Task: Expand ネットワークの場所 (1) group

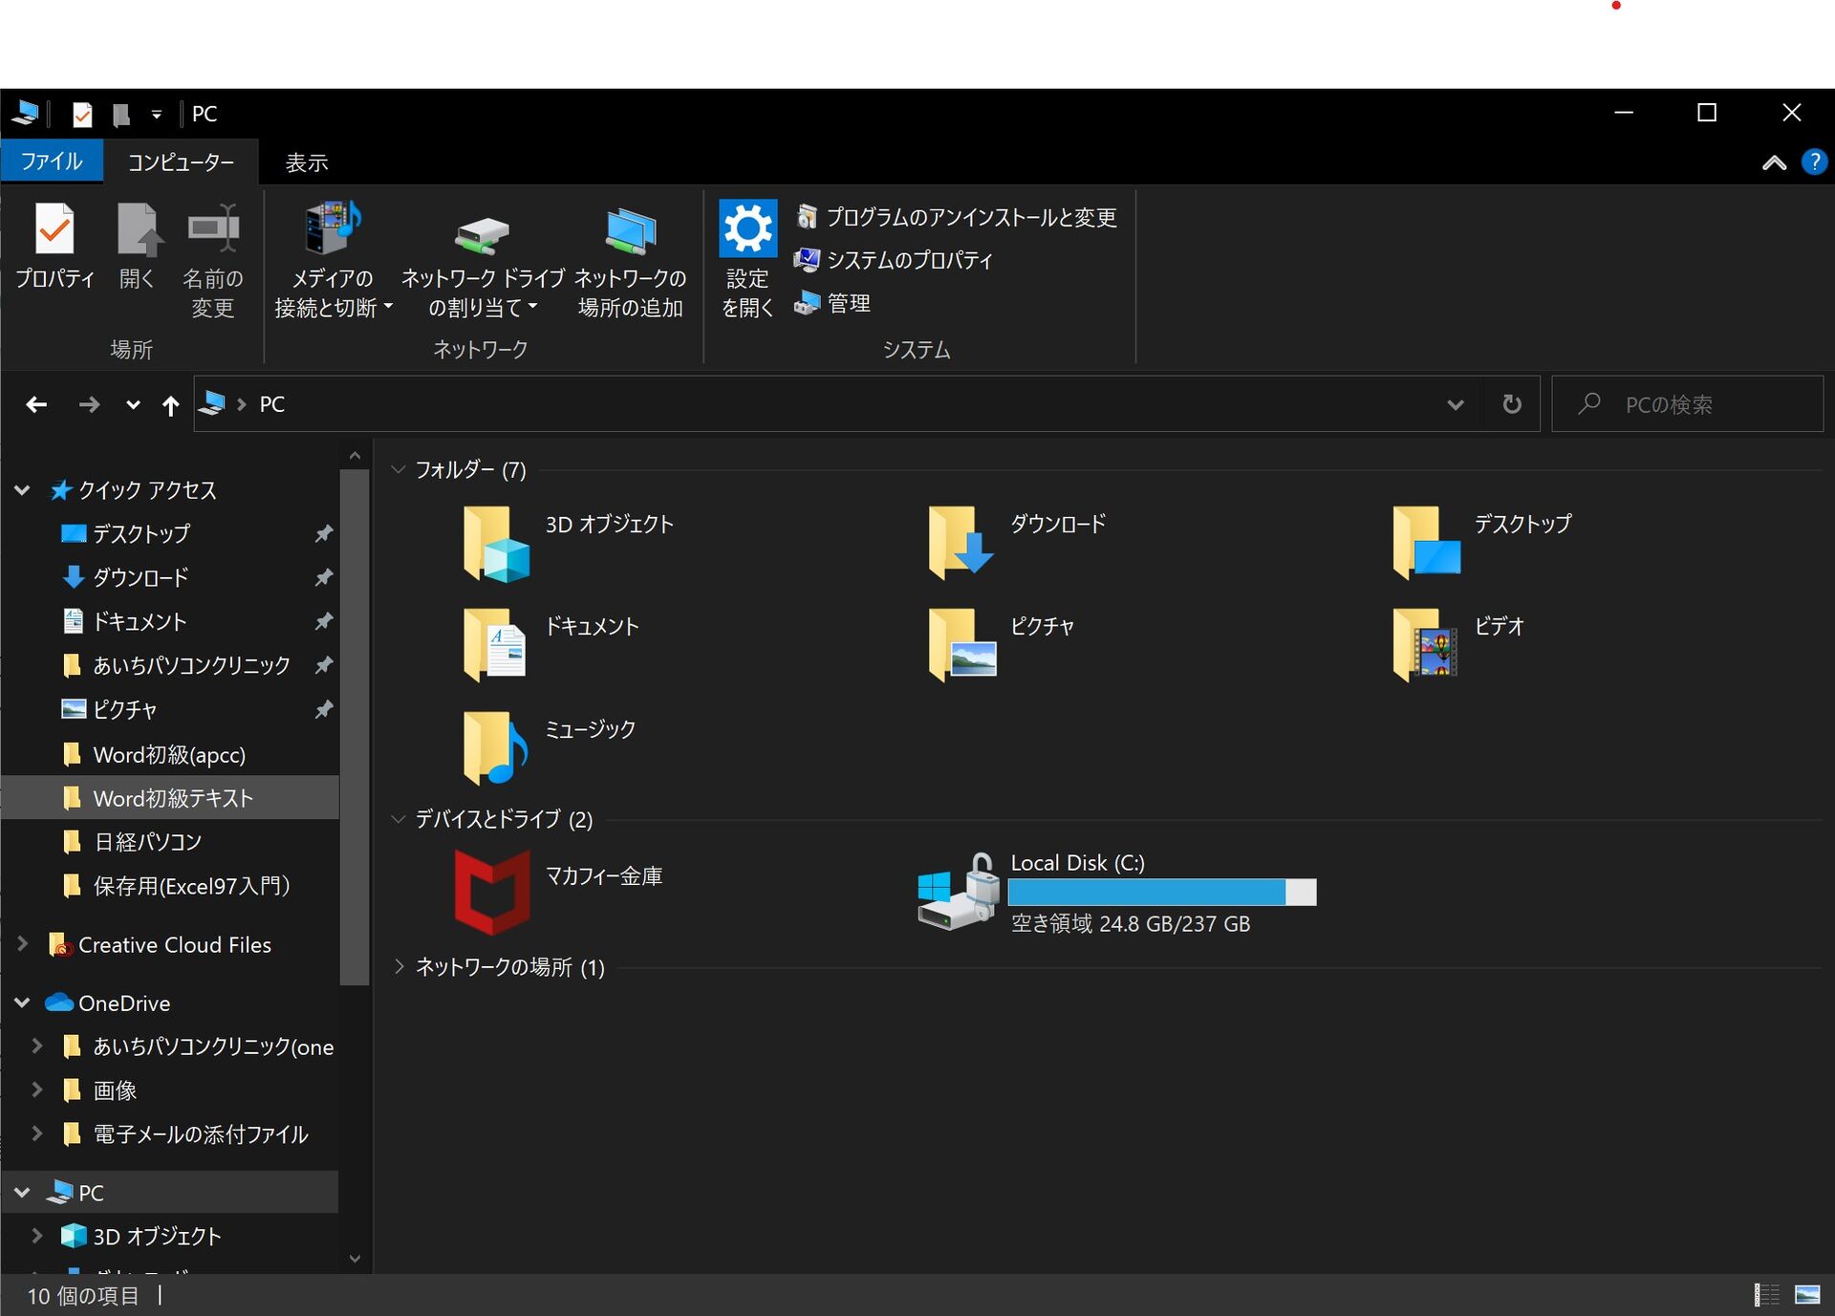Action: coord(399,967)
